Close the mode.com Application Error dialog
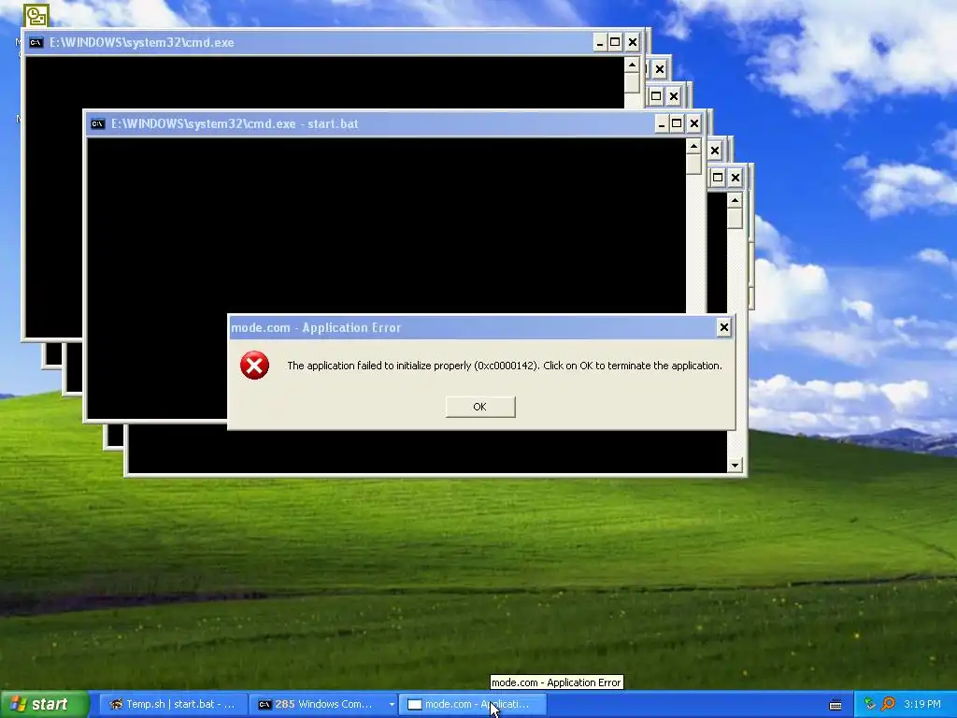The image size is (957, 718). tap(724, 328)
